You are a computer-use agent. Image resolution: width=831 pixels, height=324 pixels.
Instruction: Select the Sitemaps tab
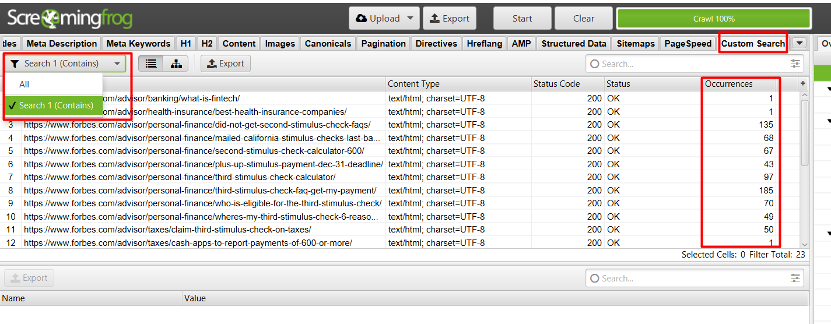[636, 44]
